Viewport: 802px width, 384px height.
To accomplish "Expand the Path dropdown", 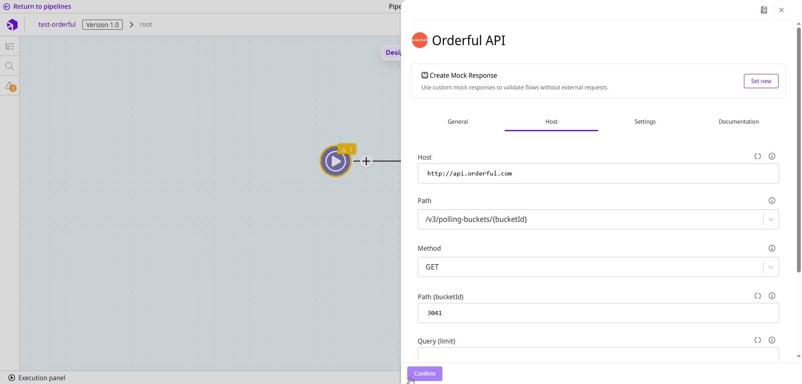I will 771,219.
